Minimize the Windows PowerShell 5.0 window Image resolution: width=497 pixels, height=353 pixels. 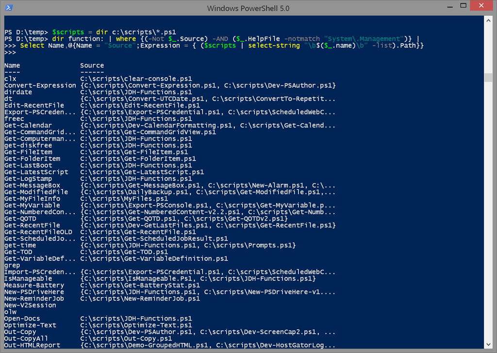450,7
